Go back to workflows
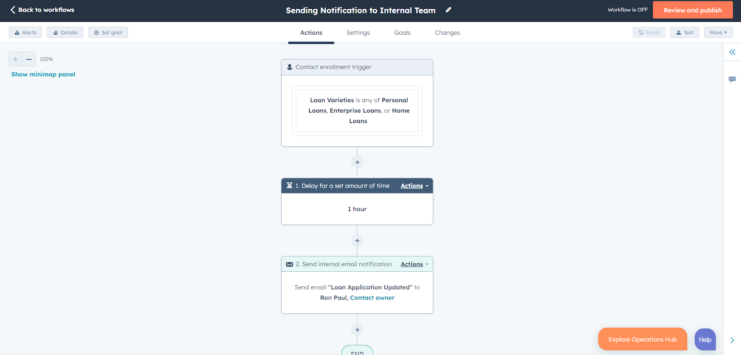 (42, 10)
